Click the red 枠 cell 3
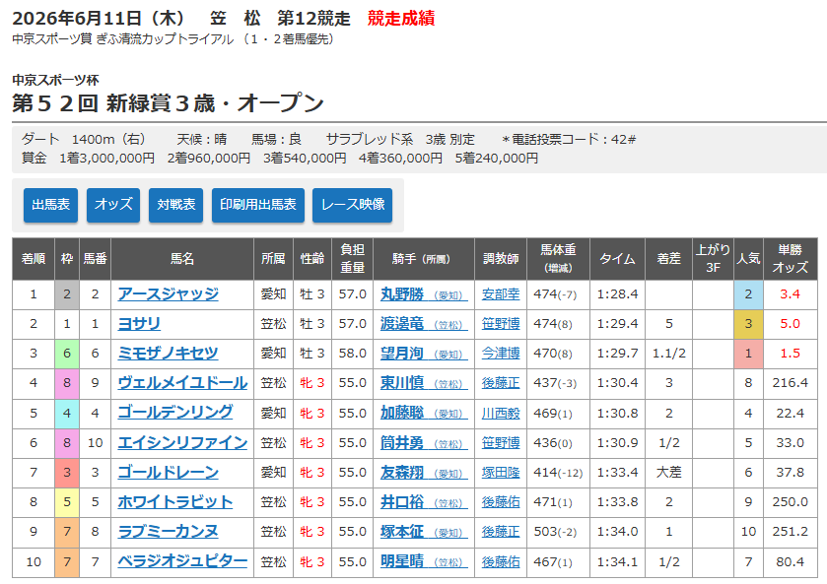This screenshot has width=827, height=584. 67,473
